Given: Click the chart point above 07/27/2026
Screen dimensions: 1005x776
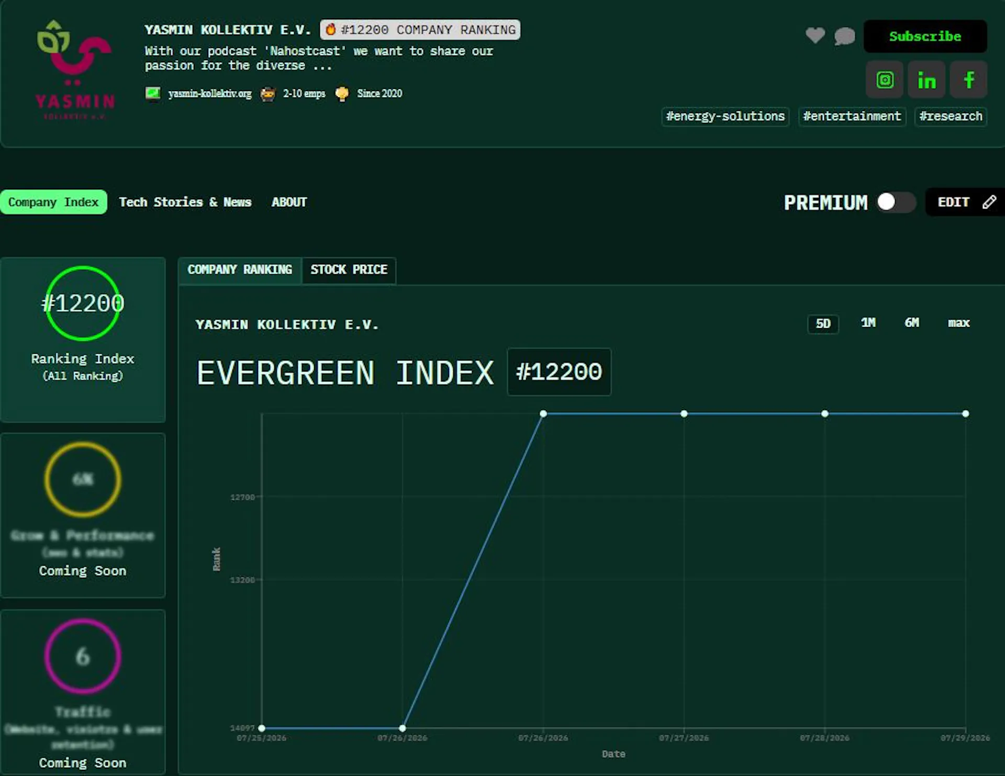Looking at the screenshot, I should click(684, 414).
